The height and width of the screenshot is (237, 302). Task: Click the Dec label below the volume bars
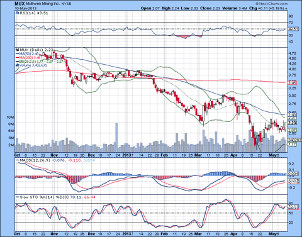coord(91,155)
